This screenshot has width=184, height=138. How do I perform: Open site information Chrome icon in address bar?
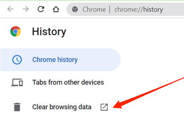(x=75, y=9)
